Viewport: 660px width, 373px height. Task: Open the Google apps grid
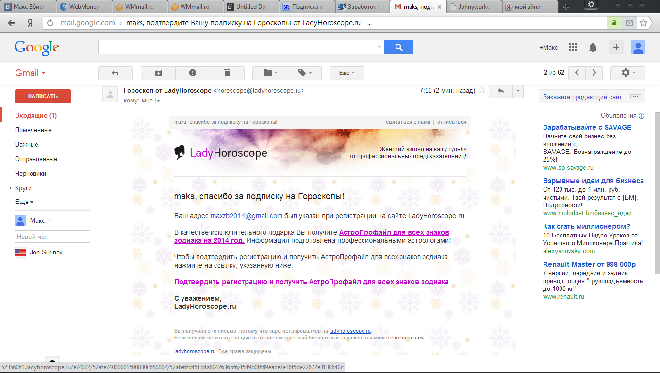573,47
